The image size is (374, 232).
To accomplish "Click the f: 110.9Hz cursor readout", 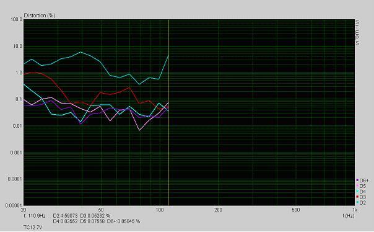I will (35, 216).
